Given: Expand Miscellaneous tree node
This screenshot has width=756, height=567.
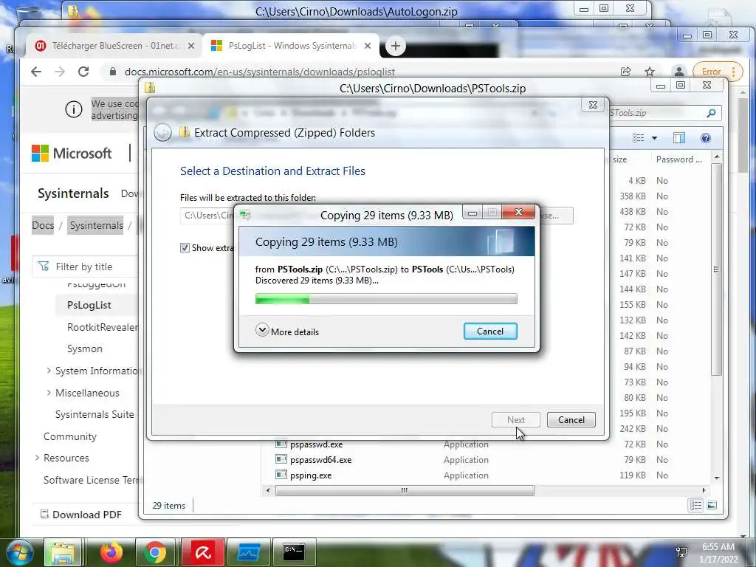Looking at the screenshot, I should (x=49, y=393).
